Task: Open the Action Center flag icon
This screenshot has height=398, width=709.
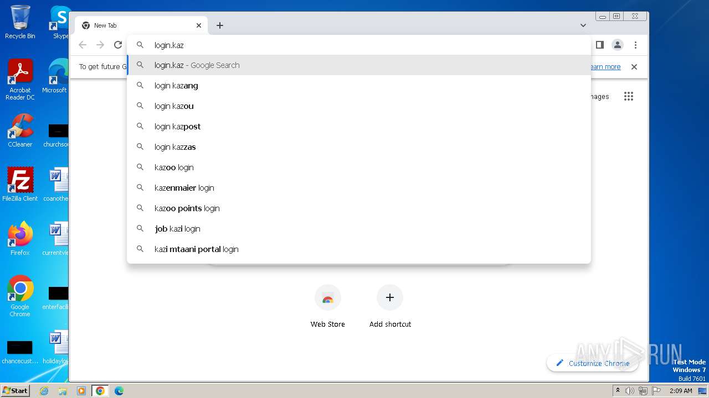Action: (655, 391)
